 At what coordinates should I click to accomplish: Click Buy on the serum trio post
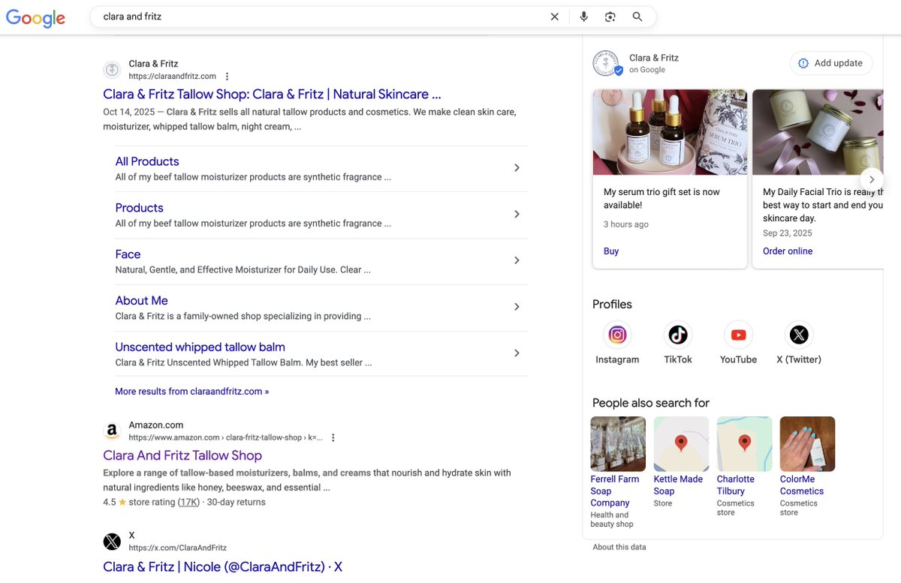[x=610, y=251]
